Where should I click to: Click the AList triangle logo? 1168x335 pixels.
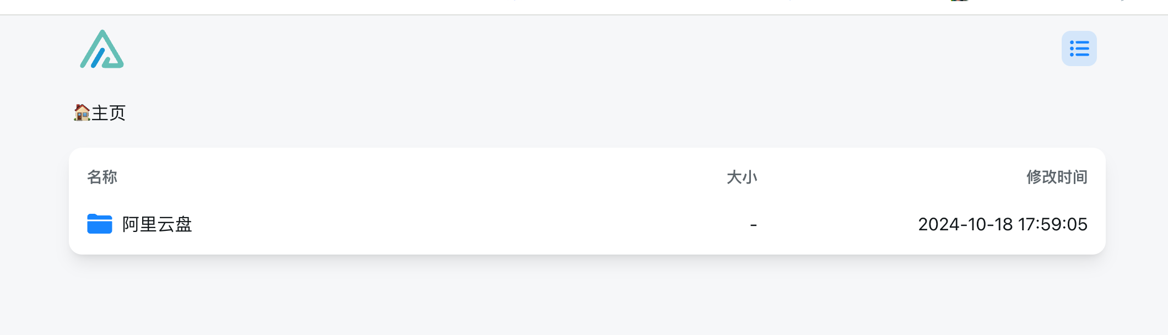click(x=102, y=49)
